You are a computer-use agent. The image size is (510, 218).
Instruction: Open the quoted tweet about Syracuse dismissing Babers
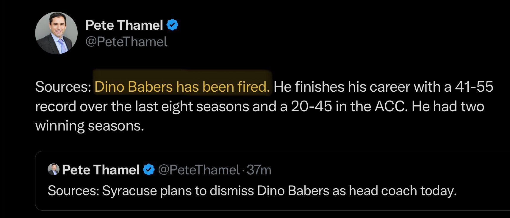tap(273, 181)
